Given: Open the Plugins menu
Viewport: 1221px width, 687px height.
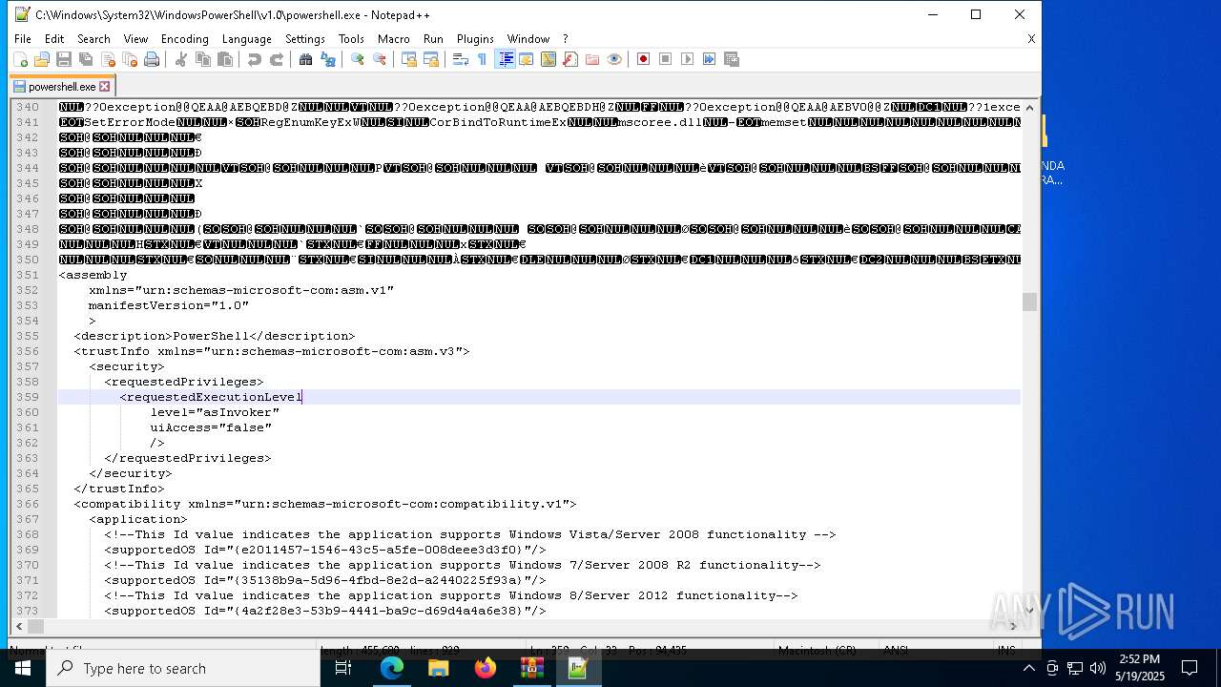Looking at the screenshot, I should pyautogui.click(x=475, y=39).
